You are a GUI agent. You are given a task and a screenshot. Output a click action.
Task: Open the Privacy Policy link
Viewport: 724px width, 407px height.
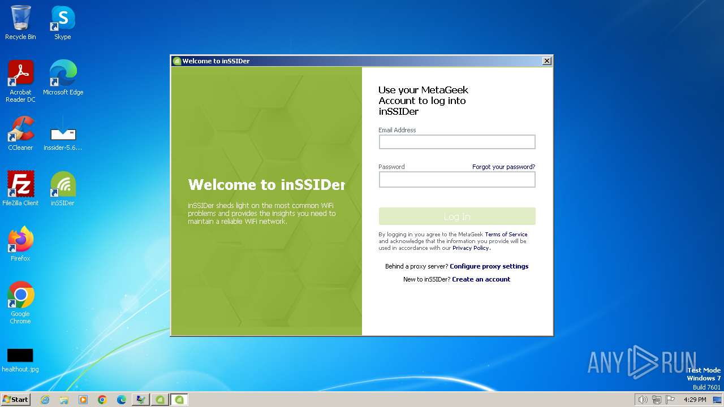(471, 248)
